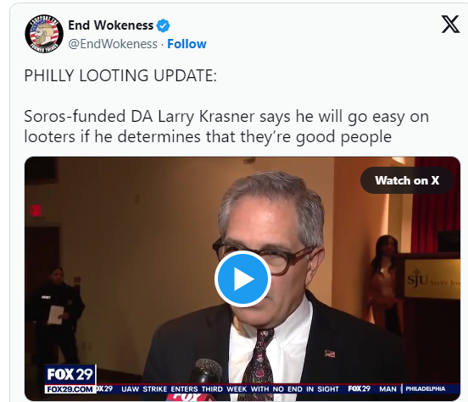Click the PHILLY LOOTING UPDATE text line
This screenshot has width=468, height=402.
coord(120,75)
